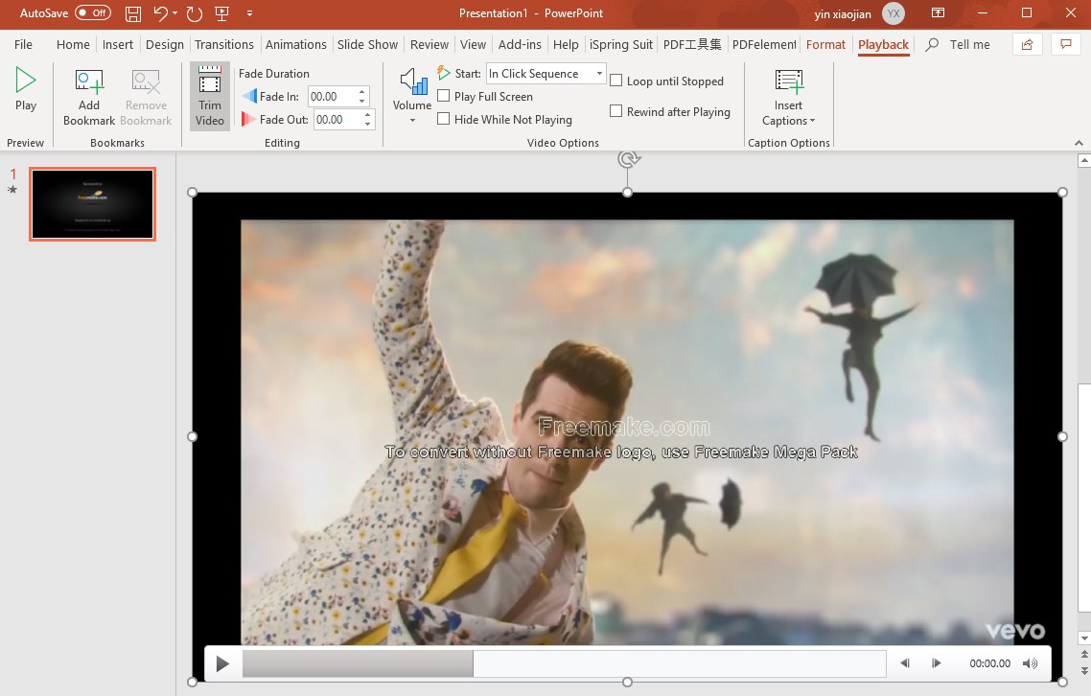The height and width of the screenshot is (696, 1091).
Task: Enable Play Full Screen checkbox
Action: pos(443,95)
